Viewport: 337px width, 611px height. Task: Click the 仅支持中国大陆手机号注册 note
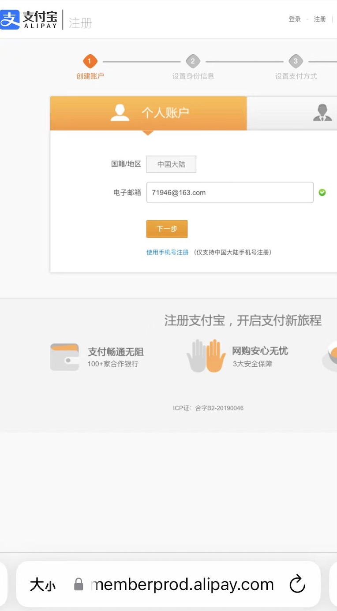tap(232, 253)
